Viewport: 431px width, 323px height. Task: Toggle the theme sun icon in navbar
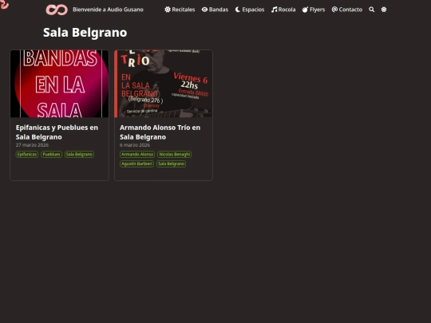click(384, 10)
